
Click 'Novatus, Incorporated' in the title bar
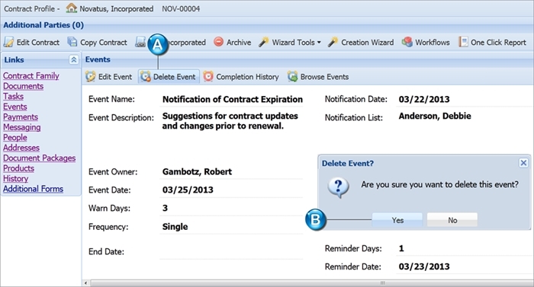click(117, 9)
